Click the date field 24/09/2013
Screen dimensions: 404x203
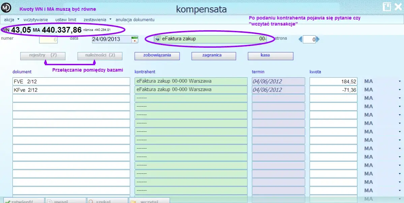point(111,40)
